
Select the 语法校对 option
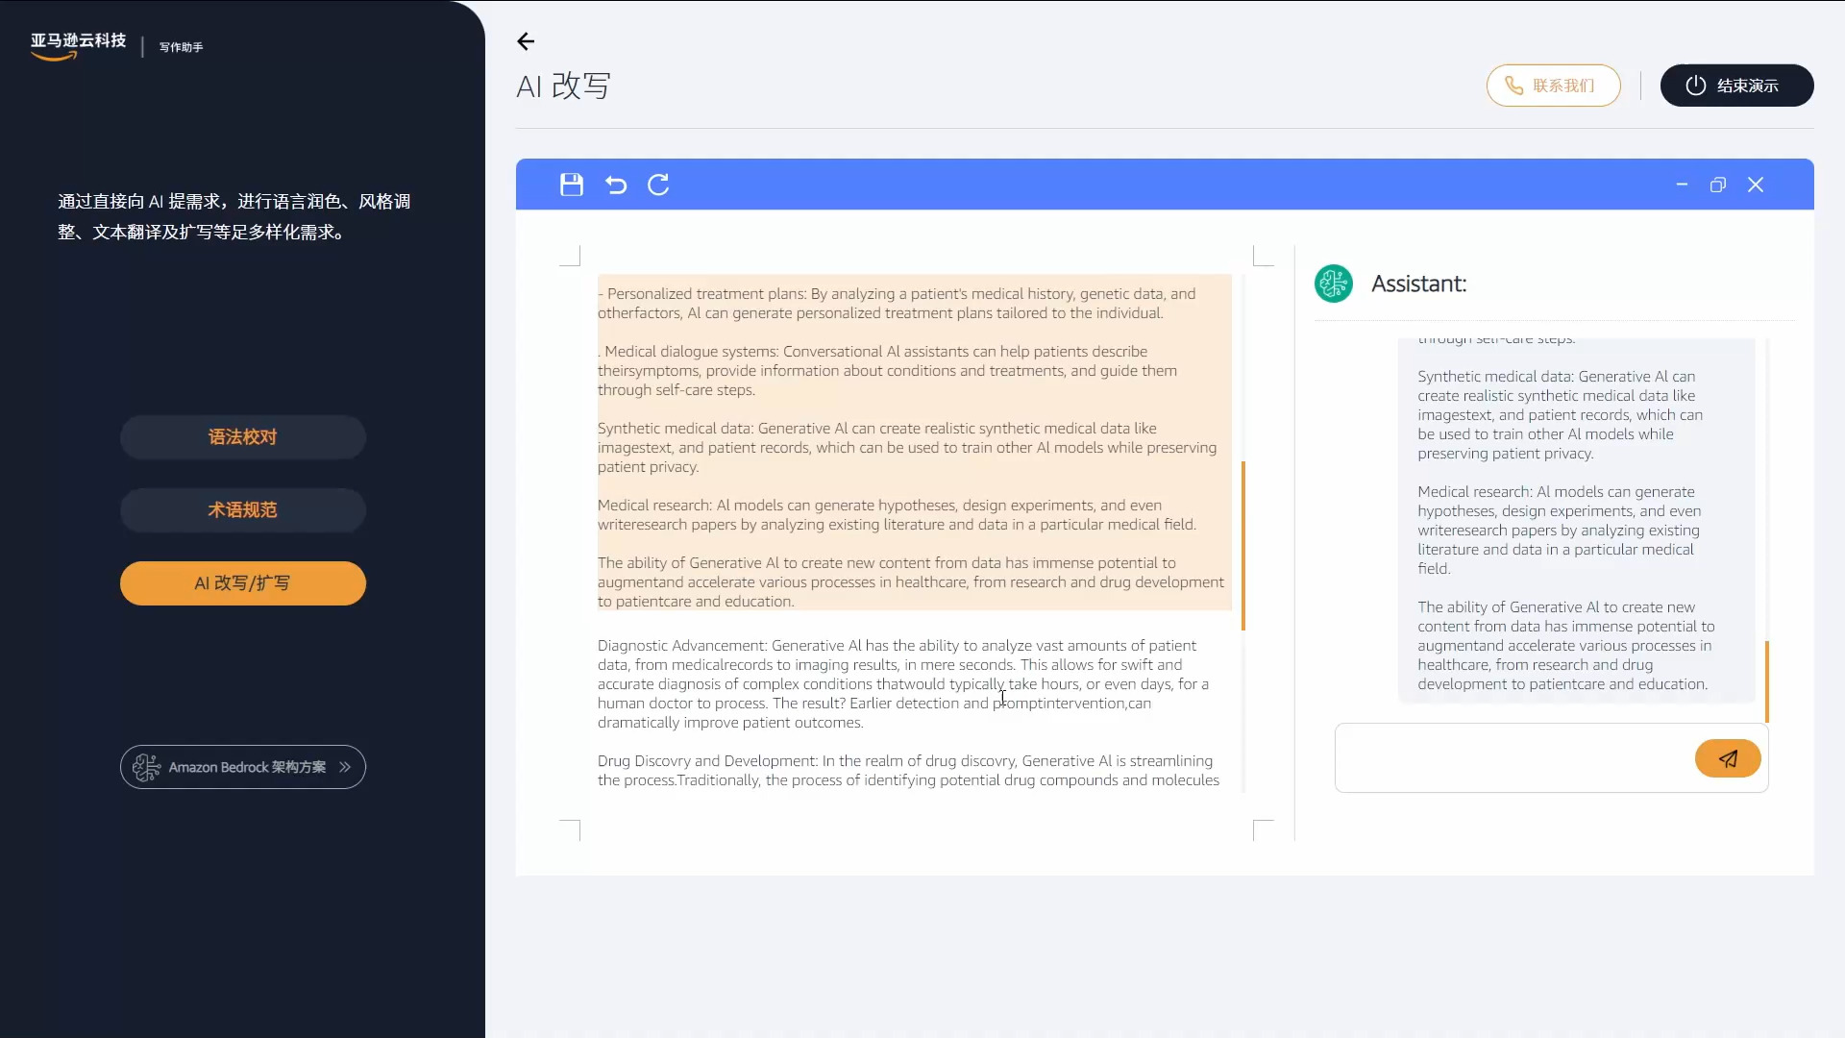[x=242, y=436]
